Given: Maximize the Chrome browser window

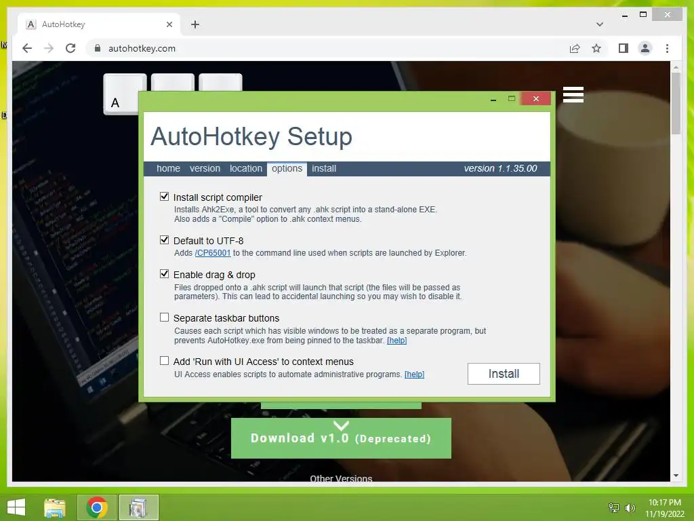Looking at the screenshot, I should pyautogui.click(x=643, y=15).
